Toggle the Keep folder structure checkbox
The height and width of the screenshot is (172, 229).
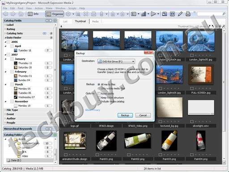pyautogui.click(x=99, y=98)
